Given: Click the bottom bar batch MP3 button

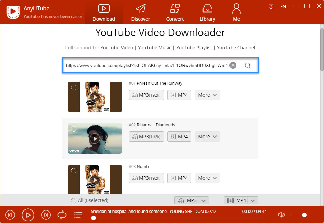Looking at the screenshot, I should pos(187,200).
